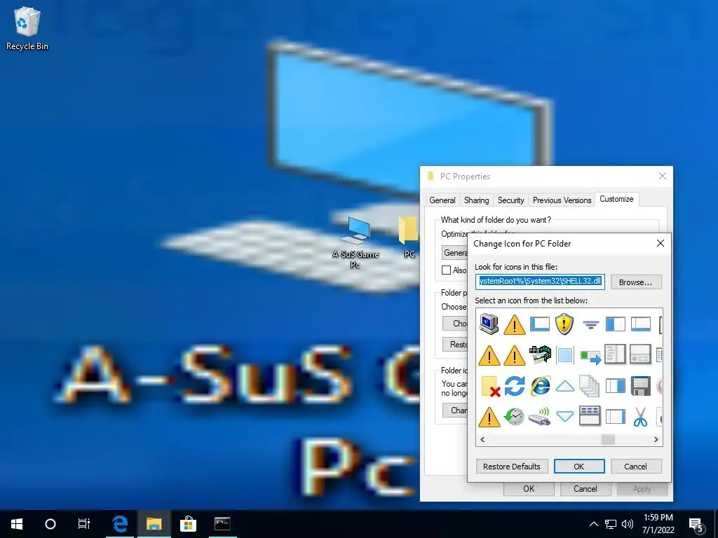Click Browse... to pick an icon file
The image size is (718, 538).
tap(635, 282)
